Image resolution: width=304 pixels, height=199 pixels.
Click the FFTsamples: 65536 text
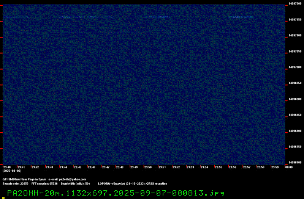click(44, 184)
